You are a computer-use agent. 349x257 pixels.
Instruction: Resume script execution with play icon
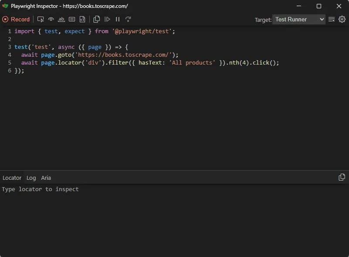pos(107,19)
